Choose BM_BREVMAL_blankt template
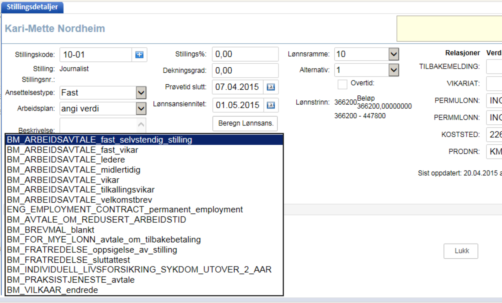 (144, 230)
